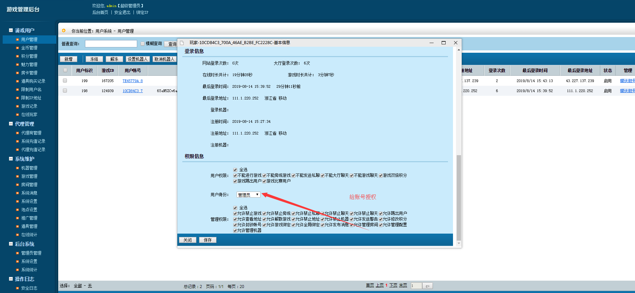Click 绑定IP in the top navigation
Image resolution: width=635 pixels, height=293 pixels.
click(x=142, y=12)
